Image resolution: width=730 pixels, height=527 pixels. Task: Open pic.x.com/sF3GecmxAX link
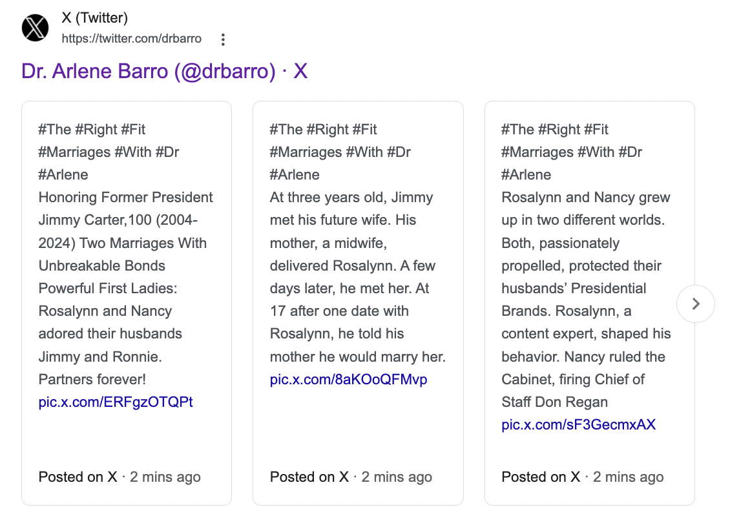point(578,424)
